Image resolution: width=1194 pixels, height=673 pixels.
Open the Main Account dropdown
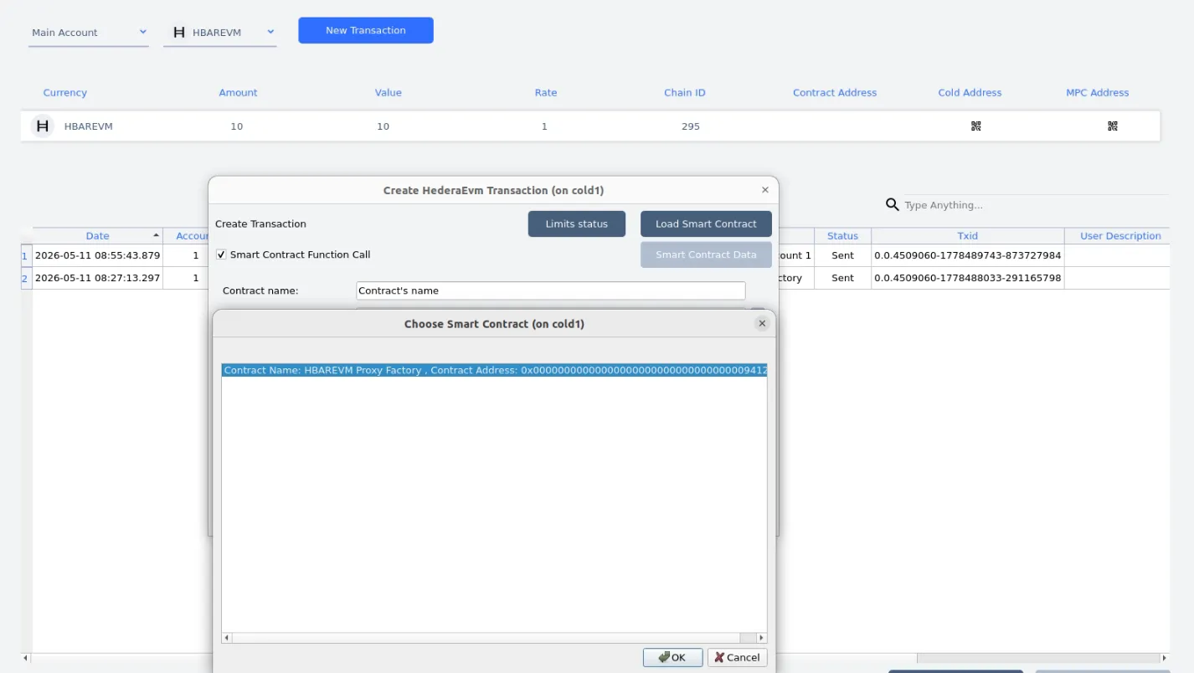89,33
